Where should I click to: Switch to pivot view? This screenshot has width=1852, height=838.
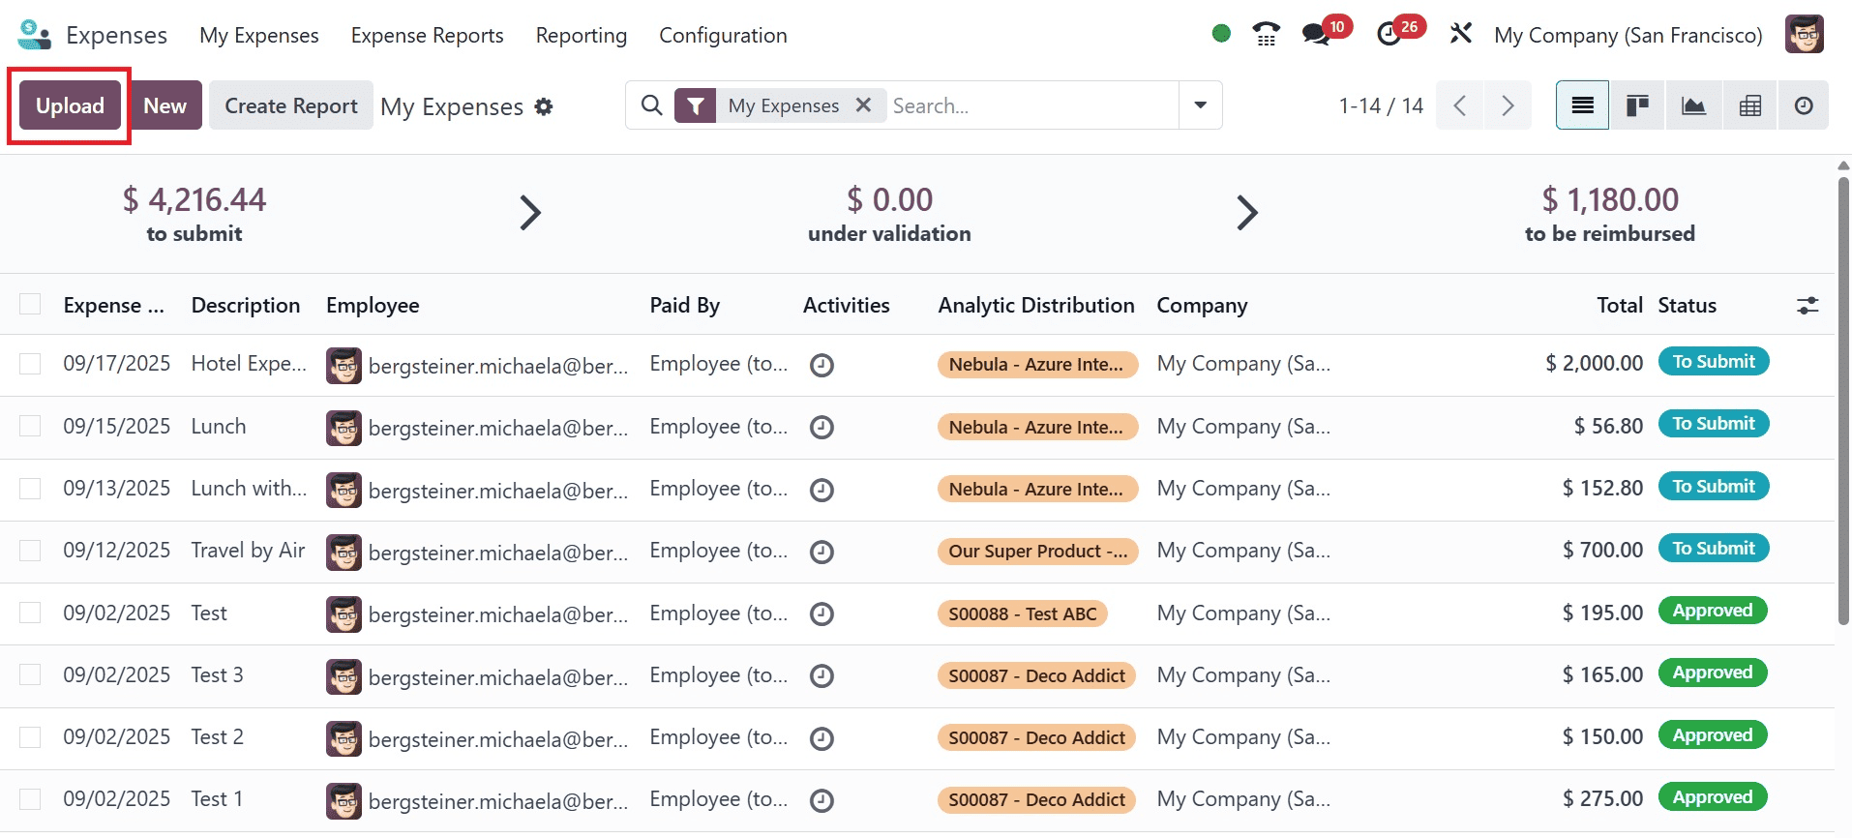pos(1749,105)
